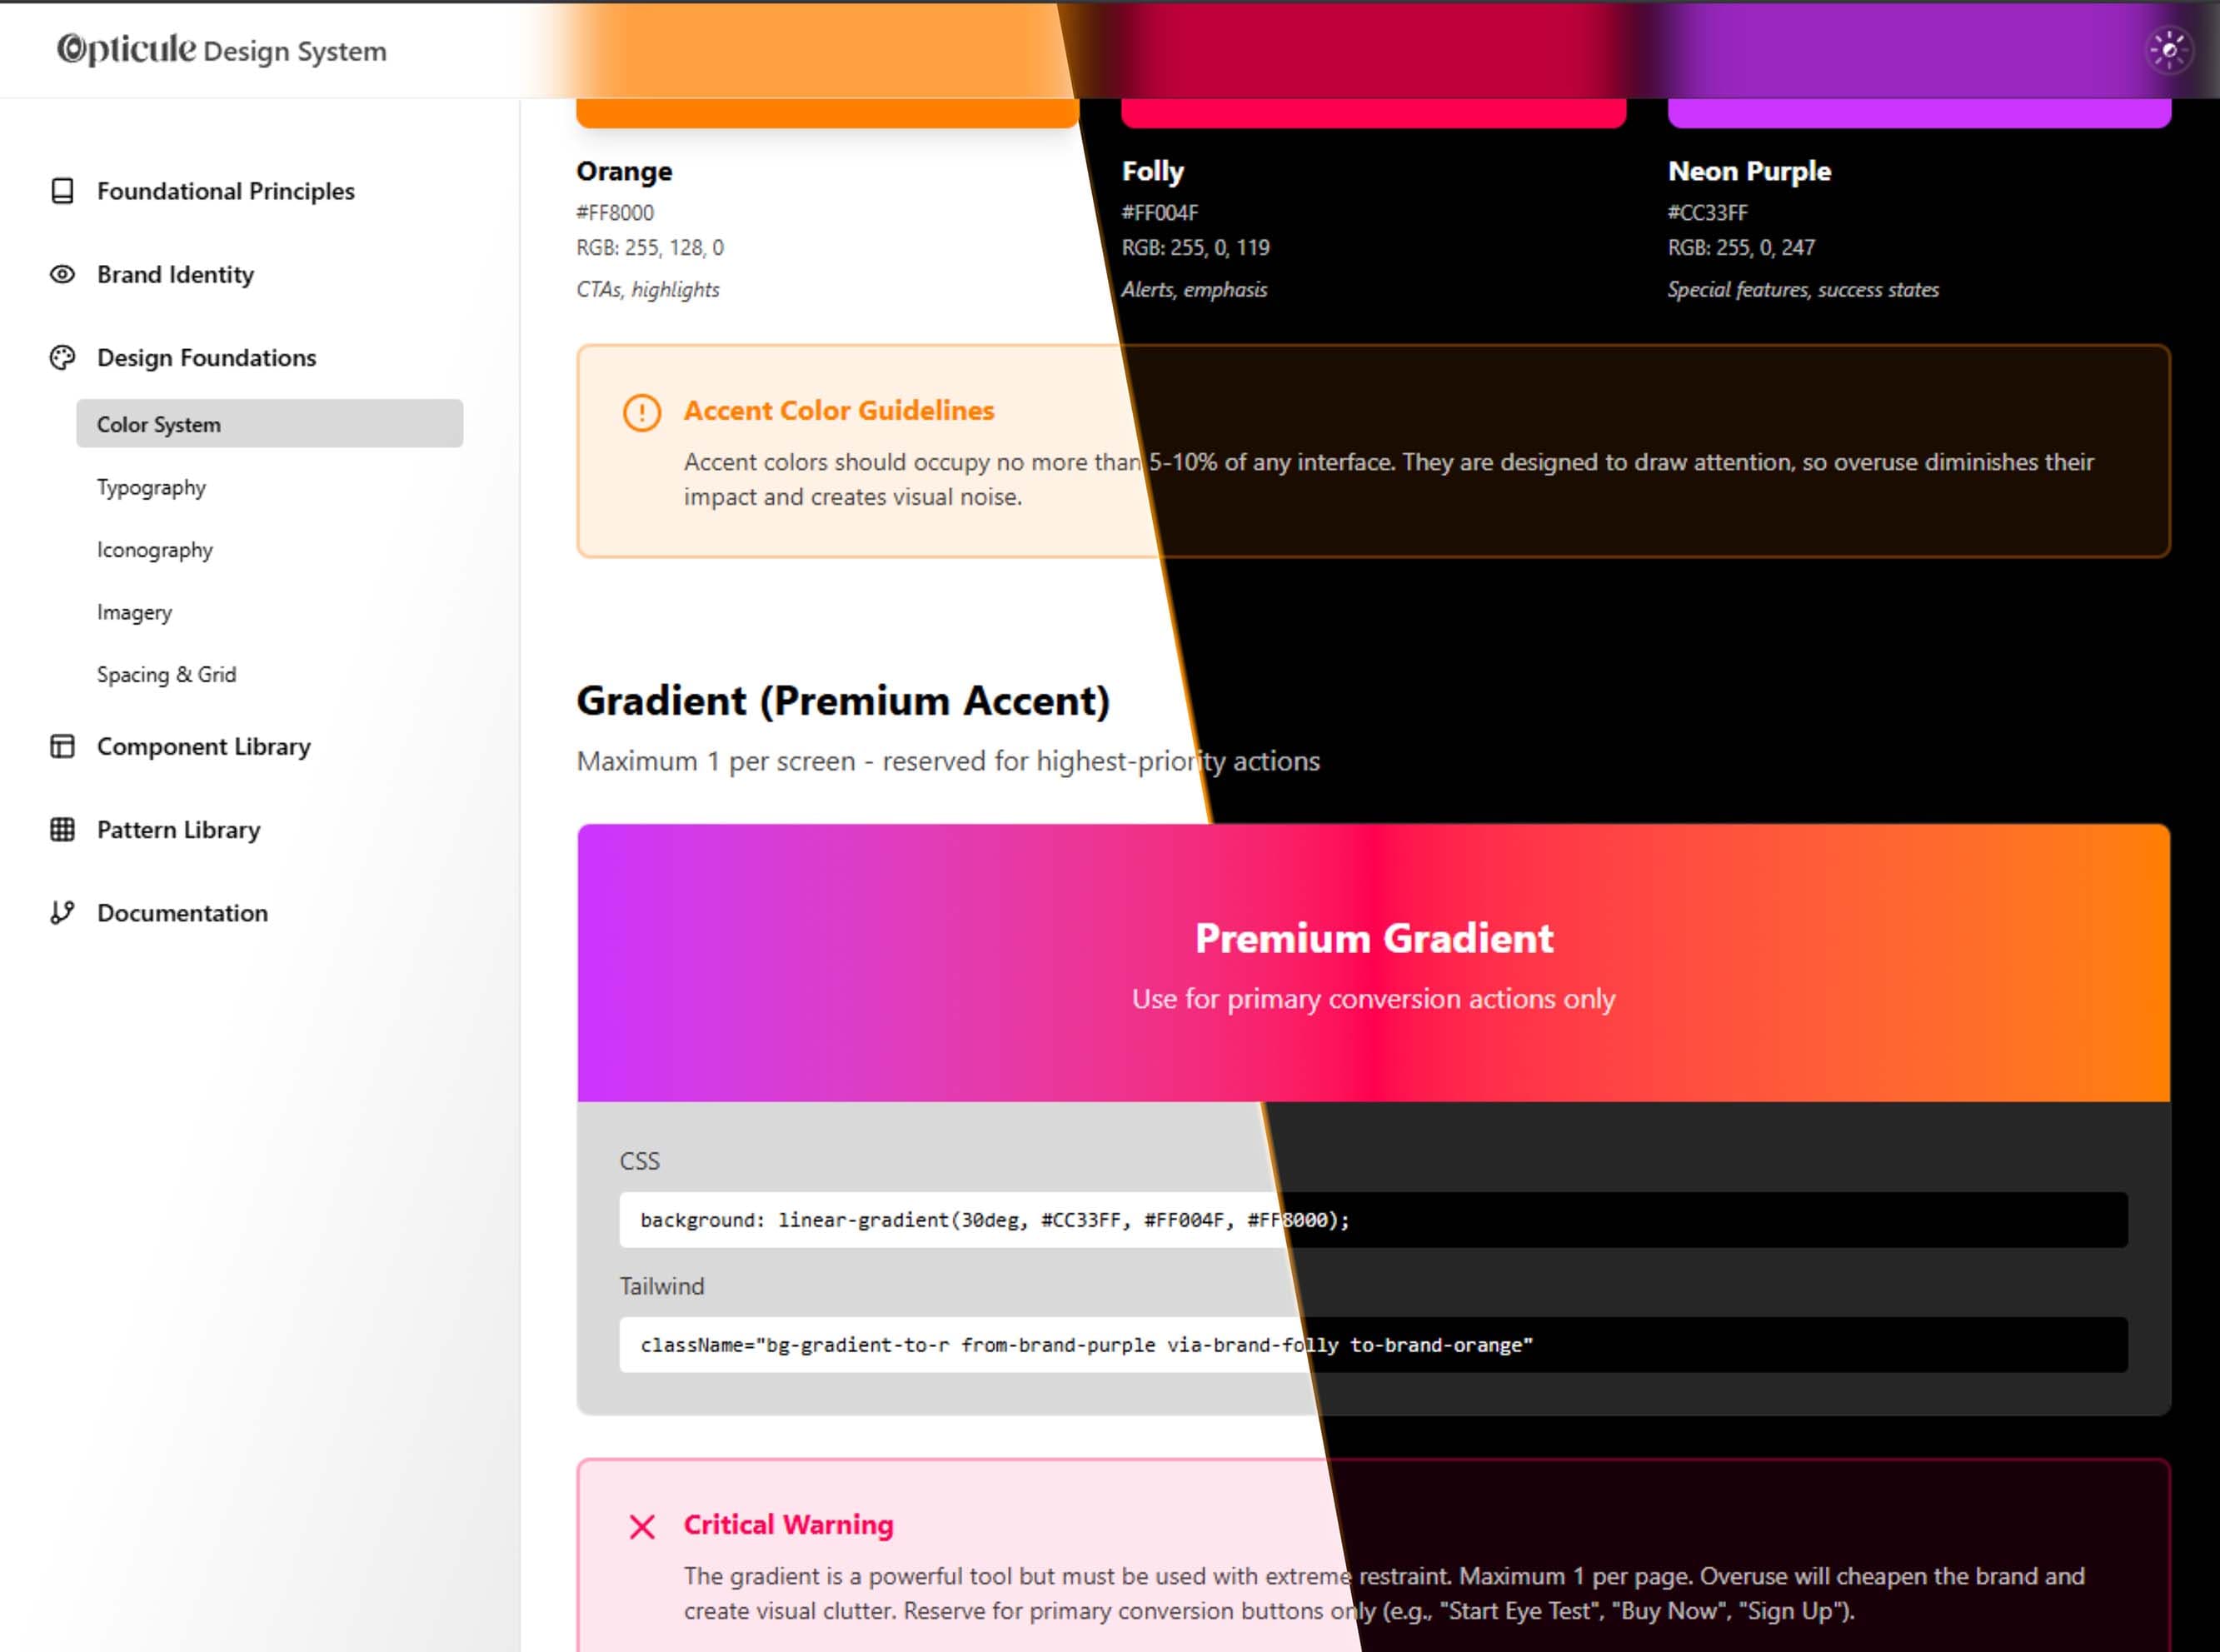Image resolution: width=2220 pixels, height=1652 pixels.
Task: Go to the Iconography page
Action: pos(155,550)
